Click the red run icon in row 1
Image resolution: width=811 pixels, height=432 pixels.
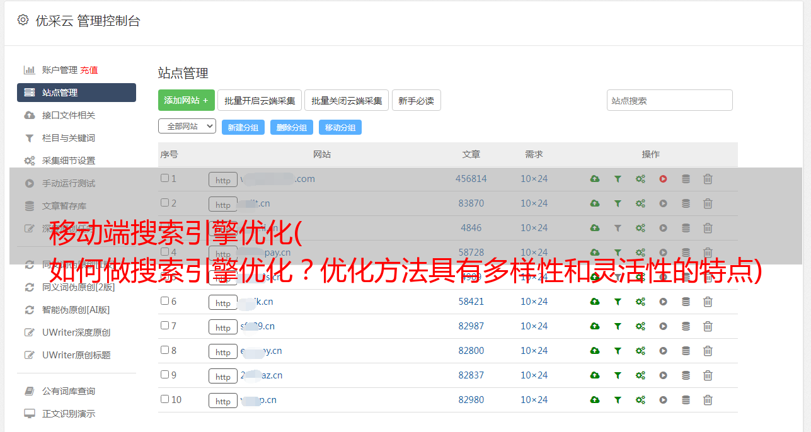[663, 179]
